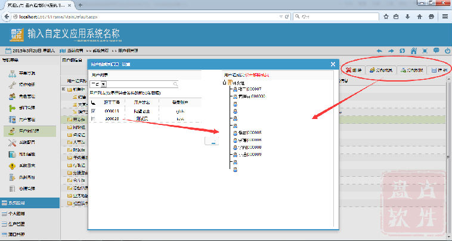Click the main list vertical scrollbar
The image size is (452, 241).
(x=449, y=157)
